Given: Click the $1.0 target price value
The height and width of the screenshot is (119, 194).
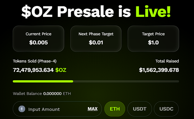Looking at the screenshot, I should pyautogui.click(x=153, y=42).
